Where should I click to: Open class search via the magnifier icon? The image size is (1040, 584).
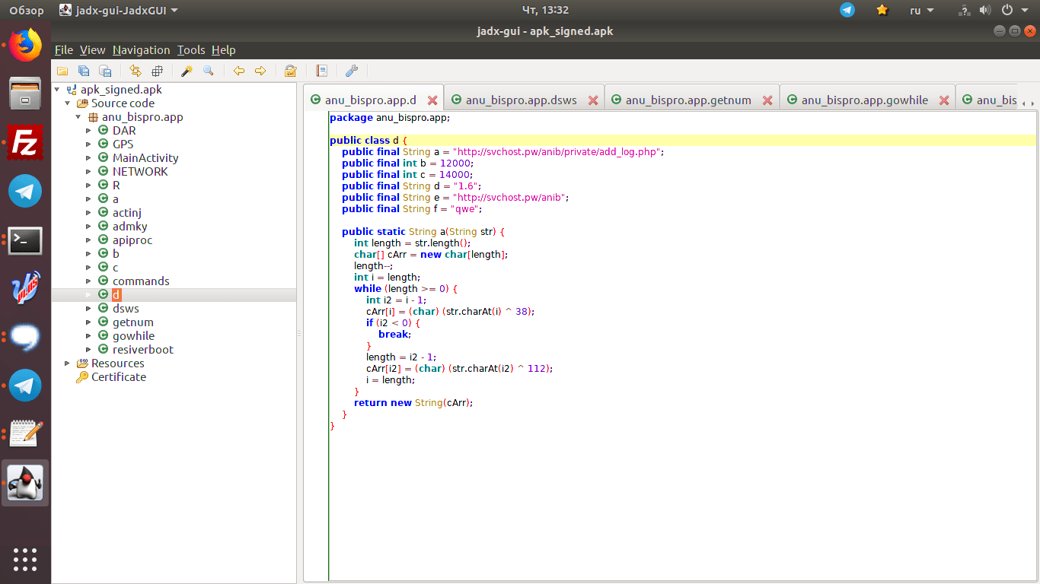[208, 71]
